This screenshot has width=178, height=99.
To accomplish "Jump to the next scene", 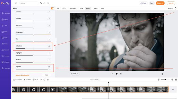I will pos(121,74).
